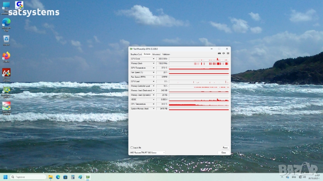This screenshot has width=323, height=181.
Task: Open Firefox from the desktop
Action: pyautogui.click(x=6, y=56)
